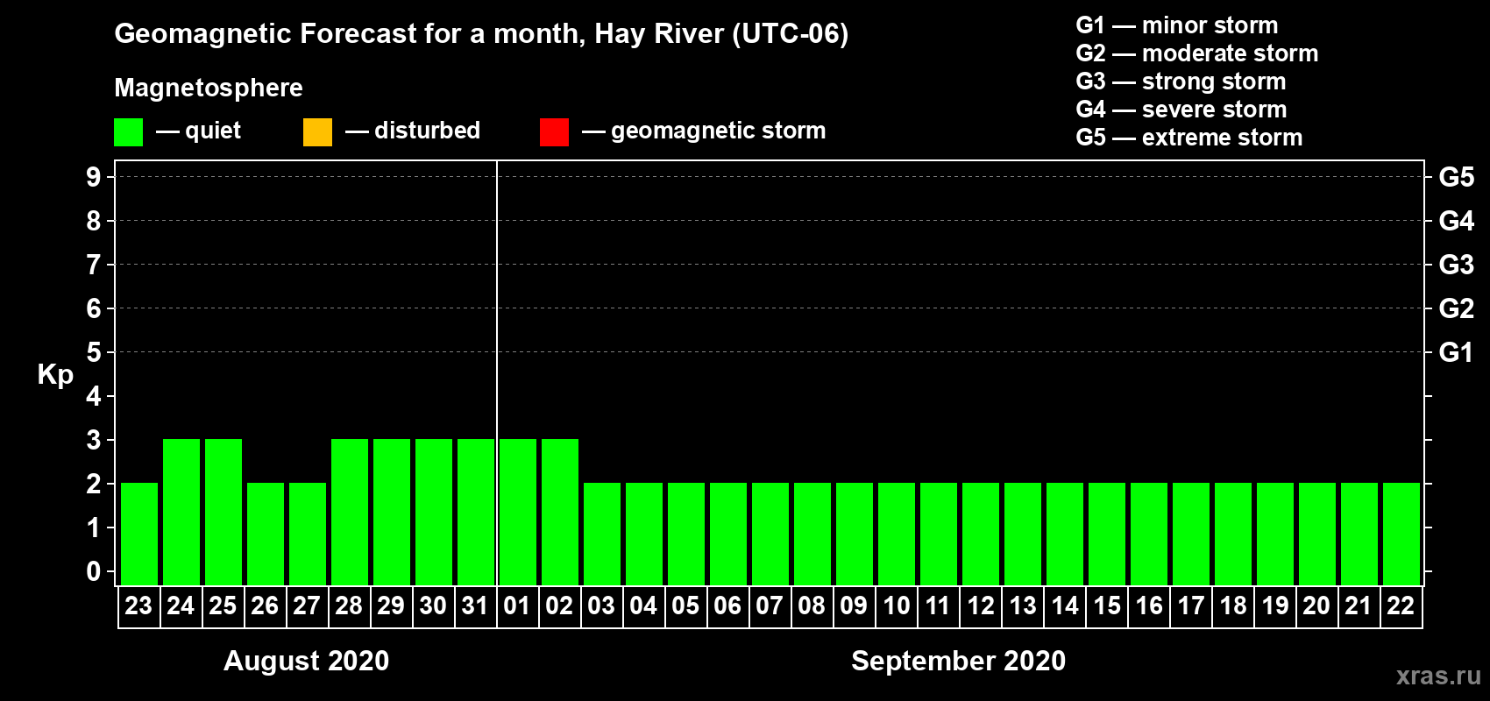The height and width of the screenshot is (701, 1490).
Task: Click the red geomagnetic storm legend swatch
Action: tap(554, 132)
